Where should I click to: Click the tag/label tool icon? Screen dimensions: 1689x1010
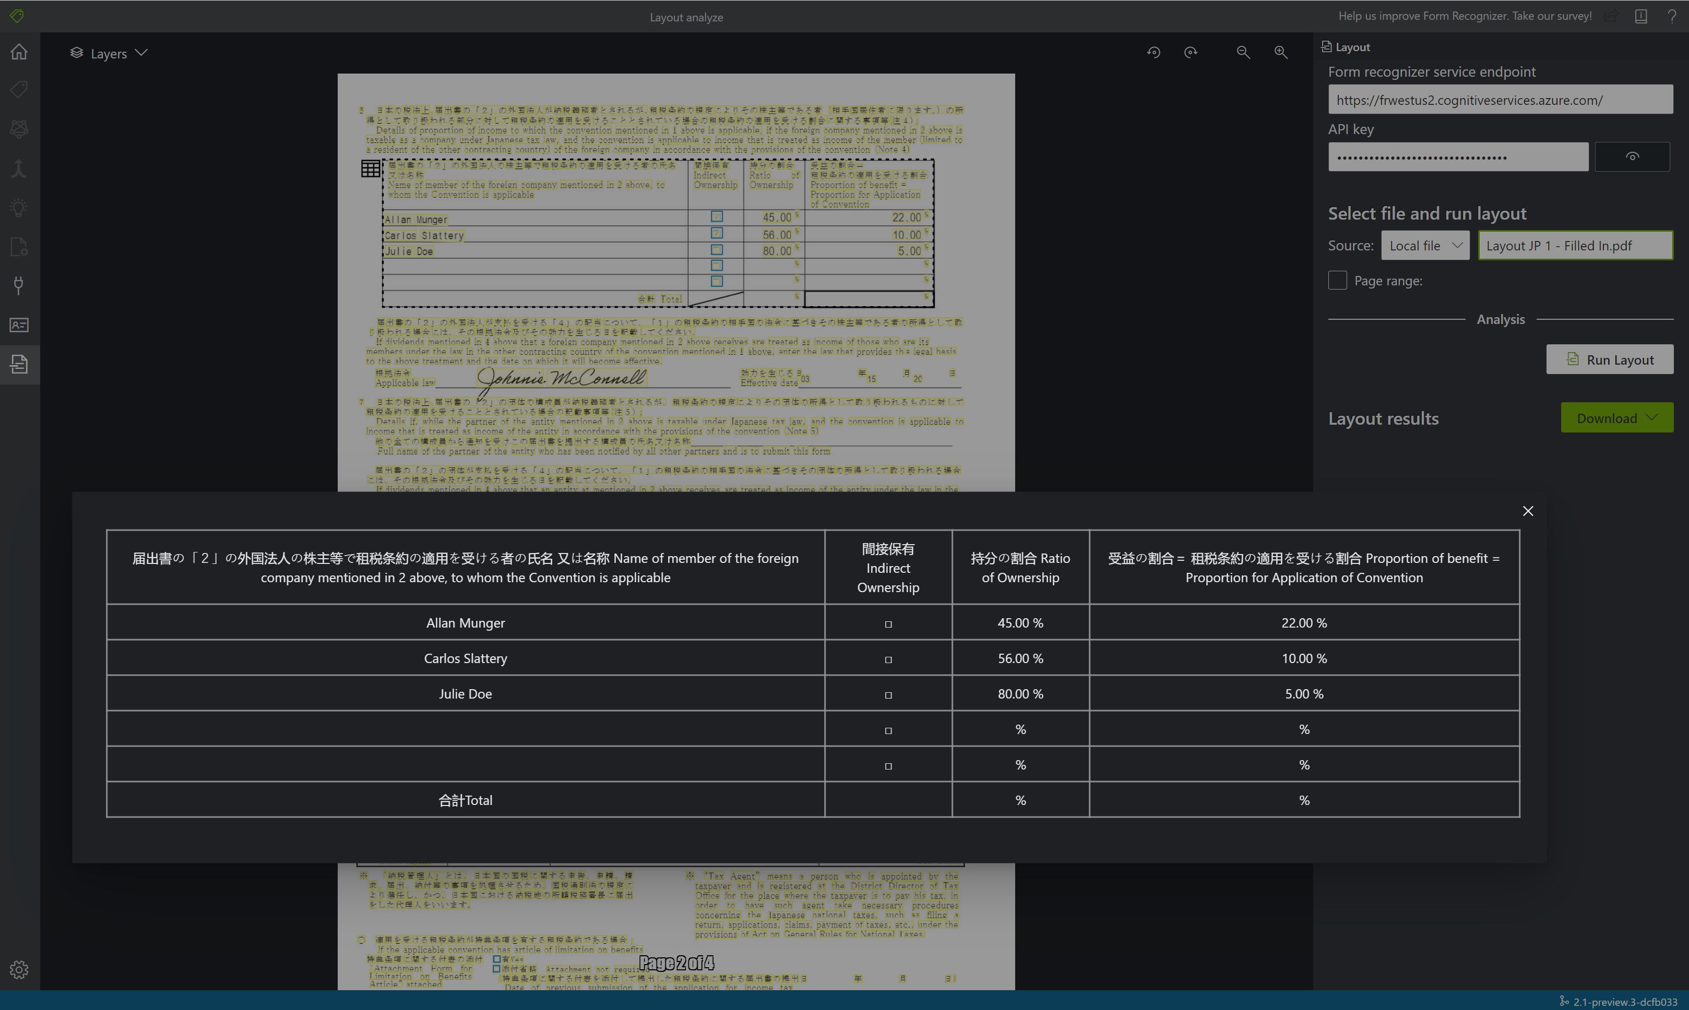18,90
